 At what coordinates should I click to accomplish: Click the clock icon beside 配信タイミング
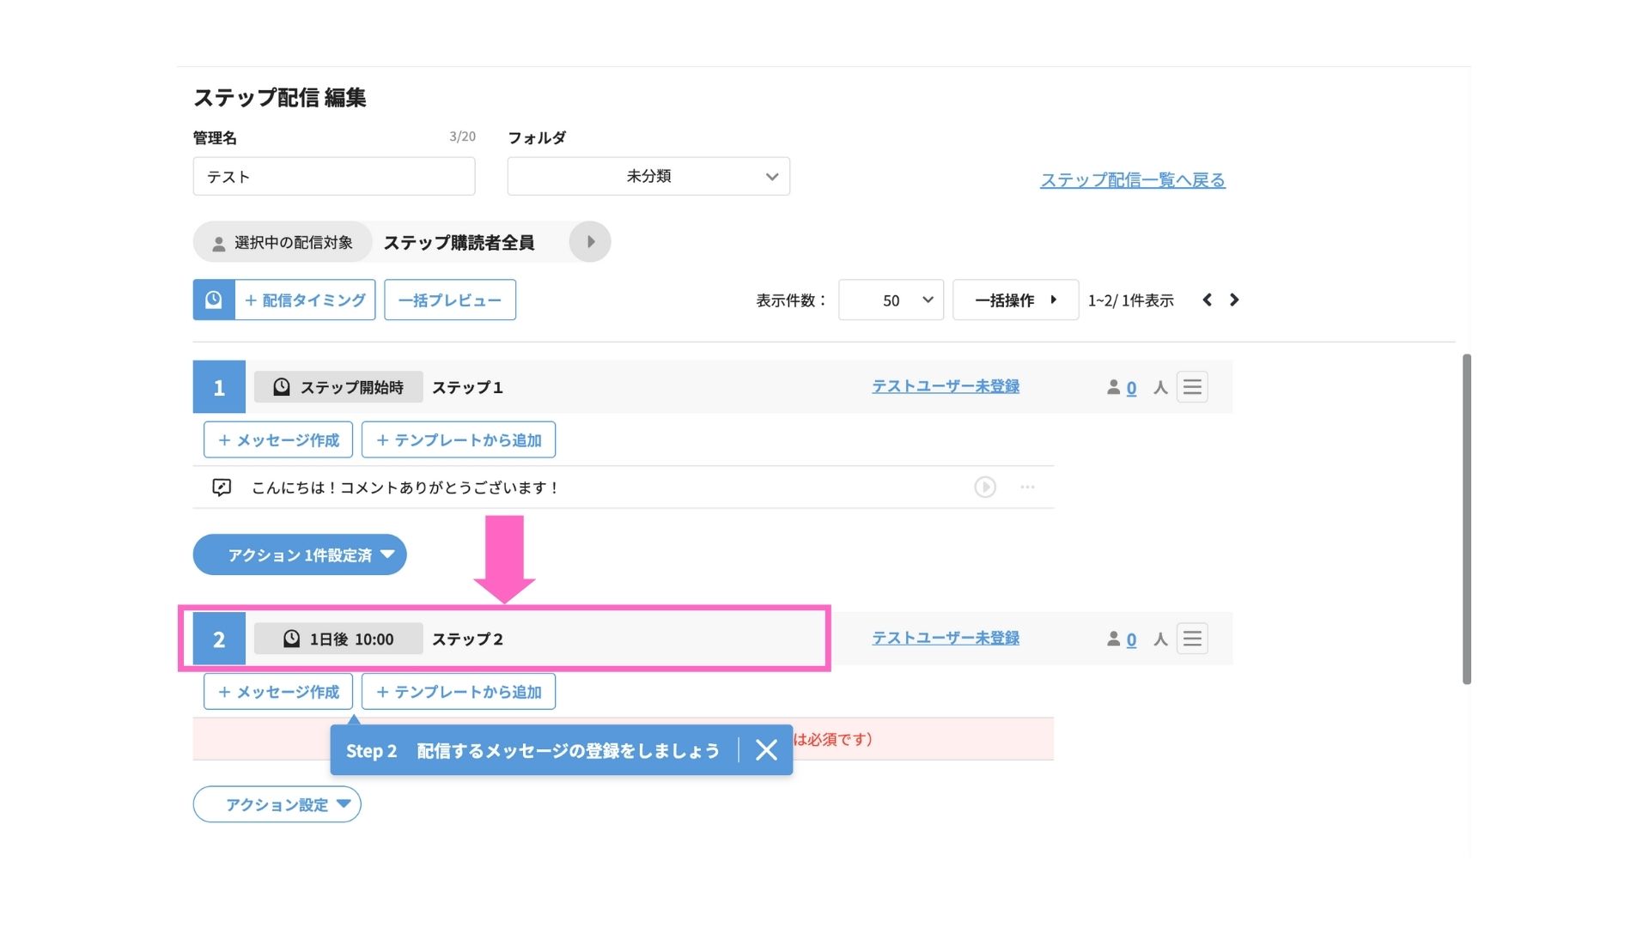click(x=214, y=300)
